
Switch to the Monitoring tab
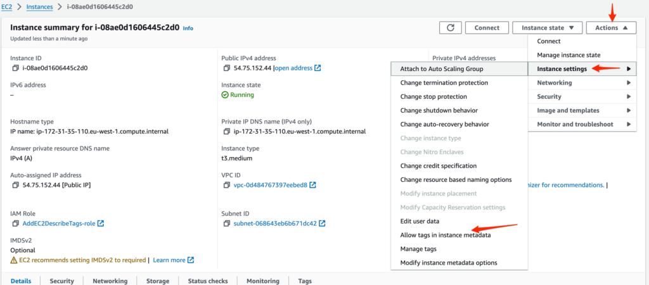(263, 281)
